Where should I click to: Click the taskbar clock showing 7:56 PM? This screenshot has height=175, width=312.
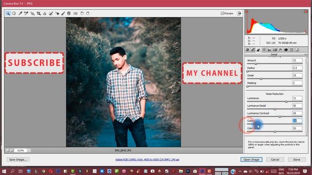click(x=293, y=171)
